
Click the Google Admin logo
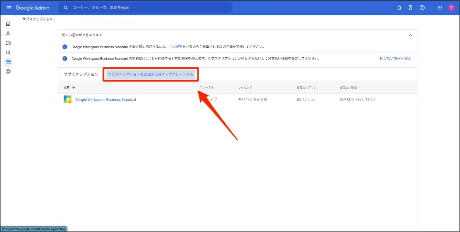(x=33, y=8)
